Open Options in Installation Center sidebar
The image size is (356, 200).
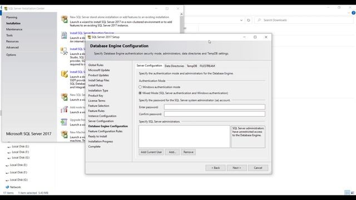(11, 55)
